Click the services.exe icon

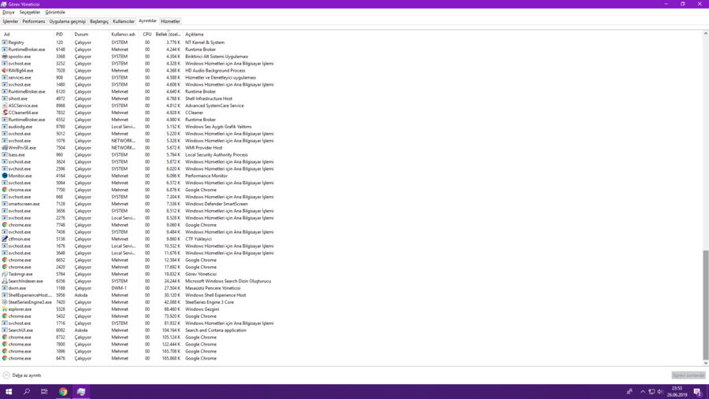5,77
